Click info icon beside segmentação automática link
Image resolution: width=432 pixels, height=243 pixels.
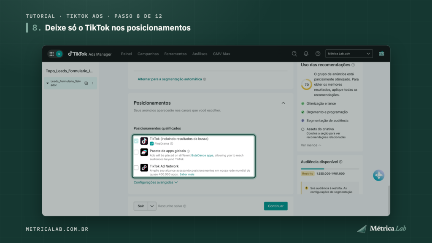(205, 79)
